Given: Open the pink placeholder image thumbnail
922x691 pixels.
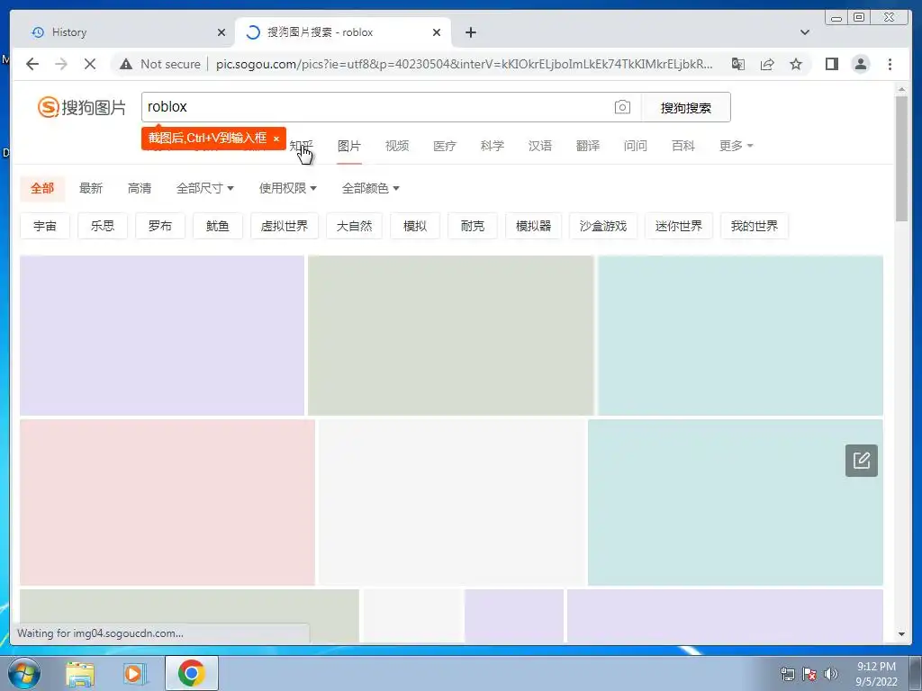Looking at the screenshot, I should point(167,502).
